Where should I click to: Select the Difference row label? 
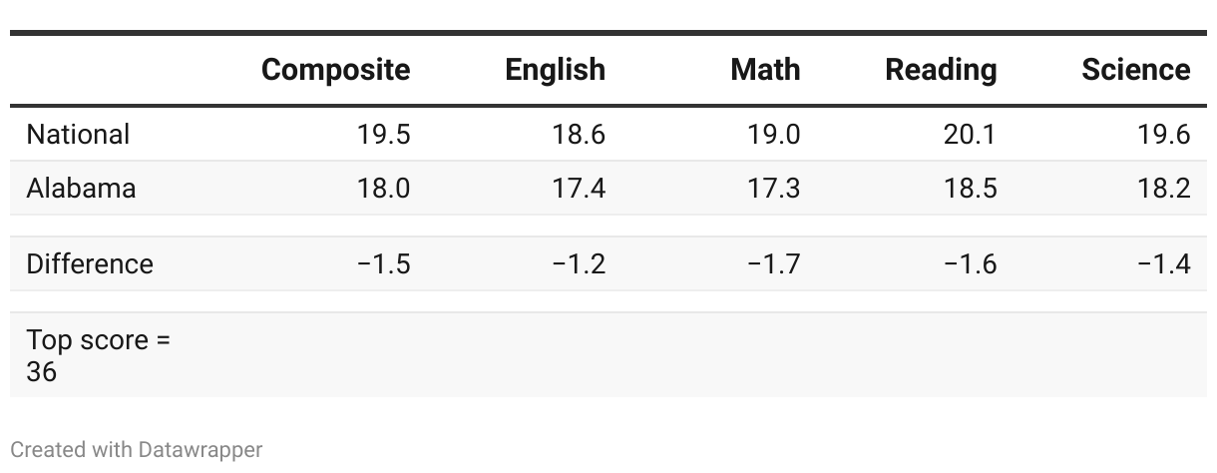click(90, 263)
